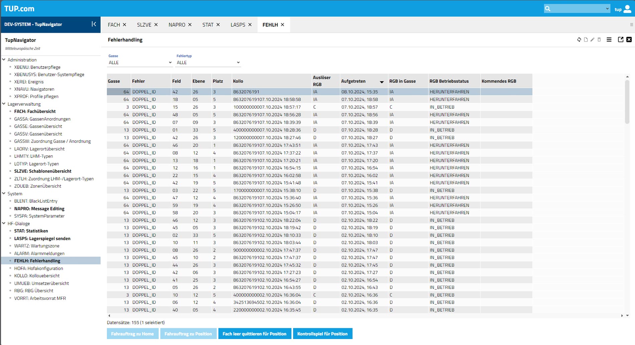Click the trash delete icon
Image resolution: width=635 pixels, height=345 pixels.
[x=599, y=40]
